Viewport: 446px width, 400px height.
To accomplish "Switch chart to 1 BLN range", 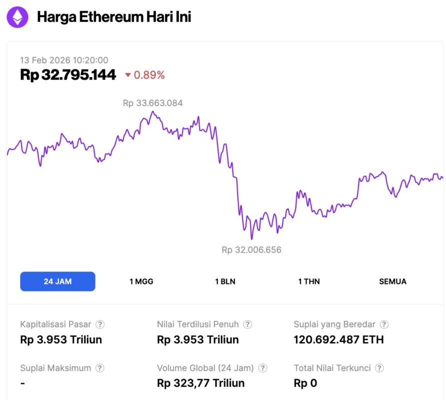I will 225,281.
